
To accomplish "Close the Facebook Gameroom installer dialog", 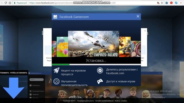I will pyautogui.click(x=138, y=16).
